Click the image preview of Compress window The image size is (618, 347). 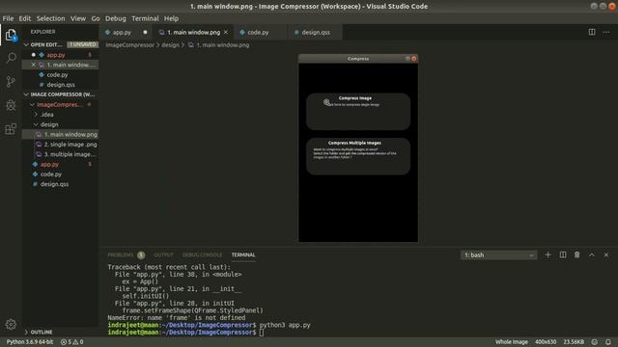pos(358,147)
